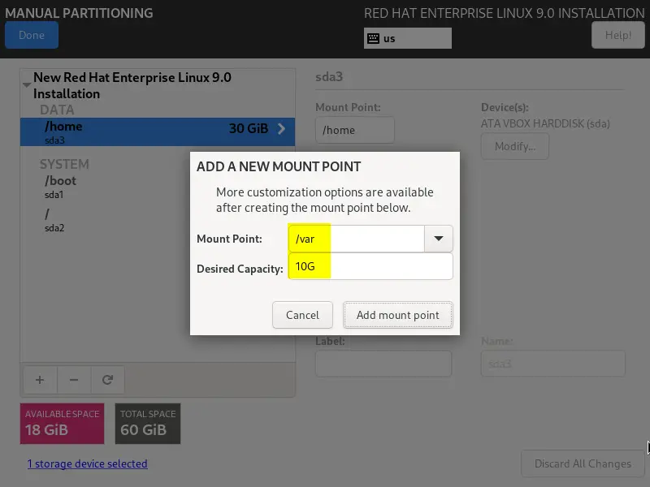Click the blue Done button
The width and height of the screenshot is (650, 487).
(x=32, y=35)
